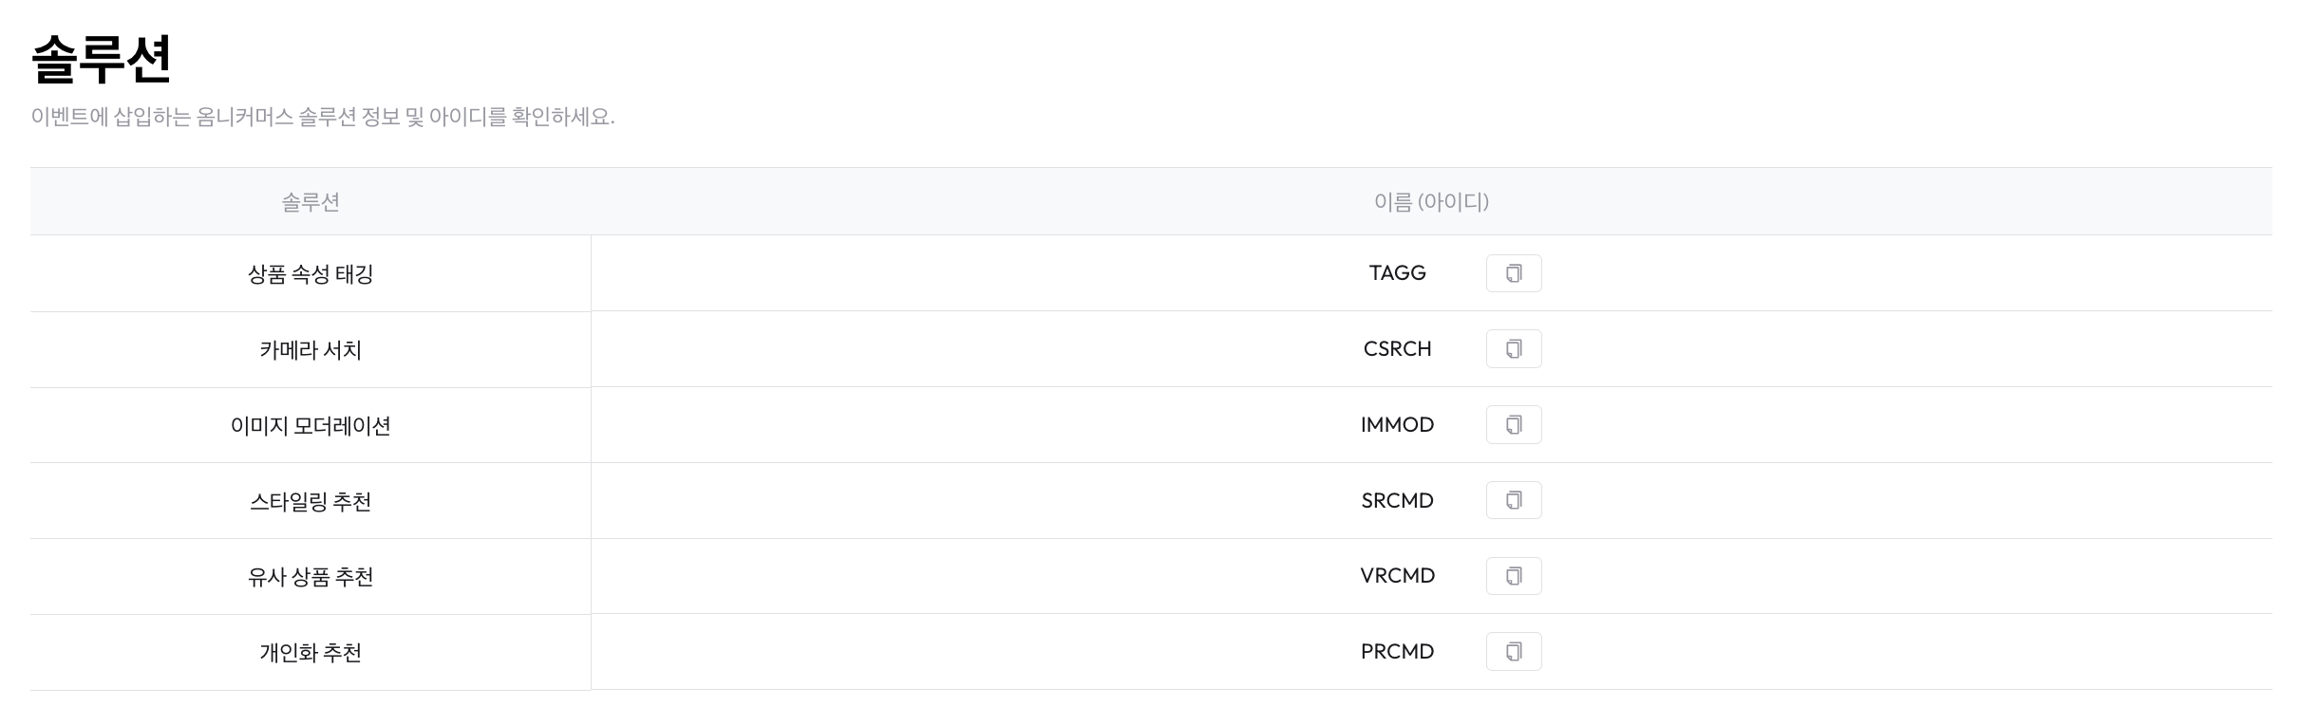Select the 카메라 서치 row label
This screenshot has width=2300, height=725.
[311, 350]
